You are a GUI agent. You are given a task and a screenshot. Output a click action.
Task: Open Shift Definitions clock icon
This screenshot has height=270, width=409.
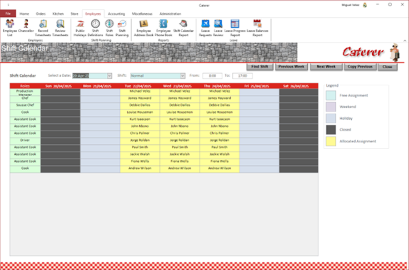(95, 28)
